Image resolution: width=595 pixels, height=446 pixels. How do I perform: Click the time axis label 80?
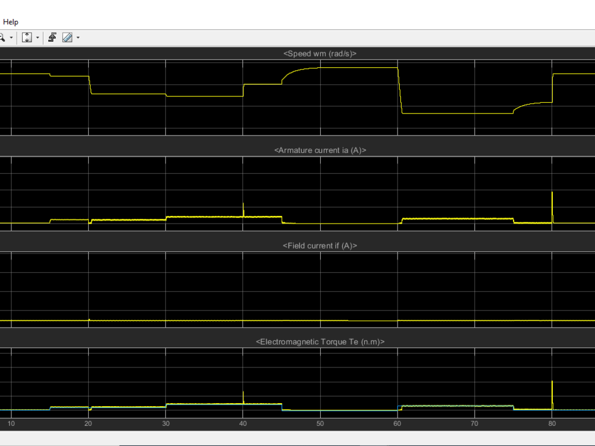click(552, 423)
